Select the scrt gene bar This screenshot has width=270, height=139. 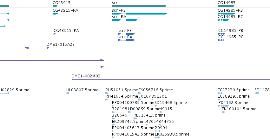[x=139, y=6]
